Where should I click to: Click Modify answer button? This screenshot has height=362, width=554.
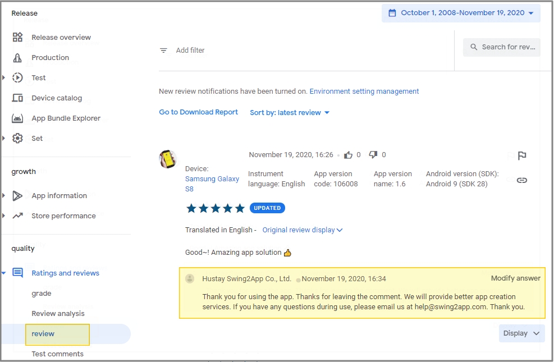coord(515,278)
